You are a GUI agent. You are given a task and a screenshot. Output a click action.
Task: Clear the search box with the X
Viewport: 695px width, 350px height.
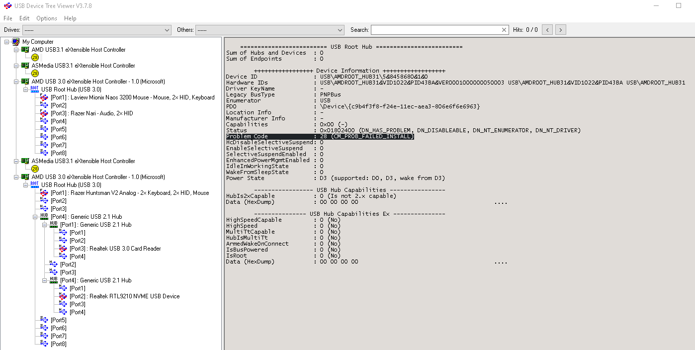[504, 30]
